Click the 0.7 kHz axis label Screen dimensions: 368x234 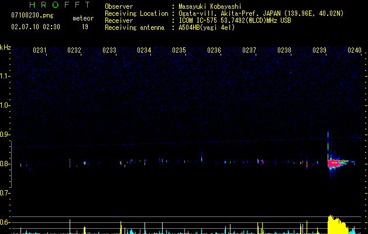click(x=5, y=193)
